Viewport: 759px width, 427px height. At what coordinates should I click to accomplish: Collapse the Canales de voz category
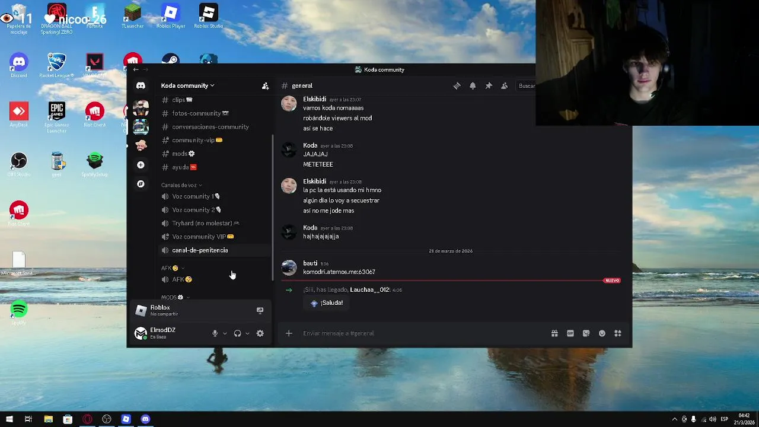(x=181, y=185)
